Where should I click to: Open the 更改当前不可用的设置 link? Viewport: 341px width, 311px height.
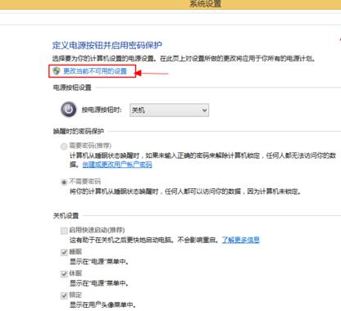tap(95, 71)
